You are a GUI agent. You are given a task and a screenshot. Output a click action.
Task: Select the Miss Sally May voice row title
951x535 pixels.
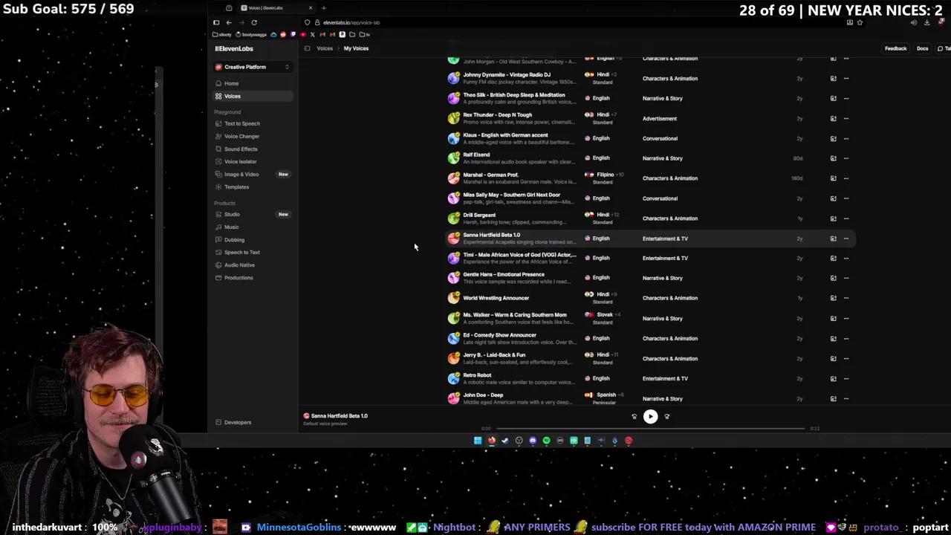pos(511,195)
